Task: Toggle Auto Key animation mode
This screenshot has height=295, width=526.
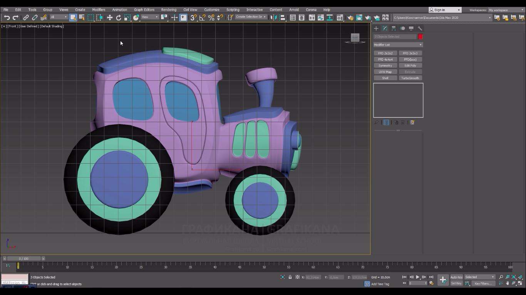Action: coord(456,277)
